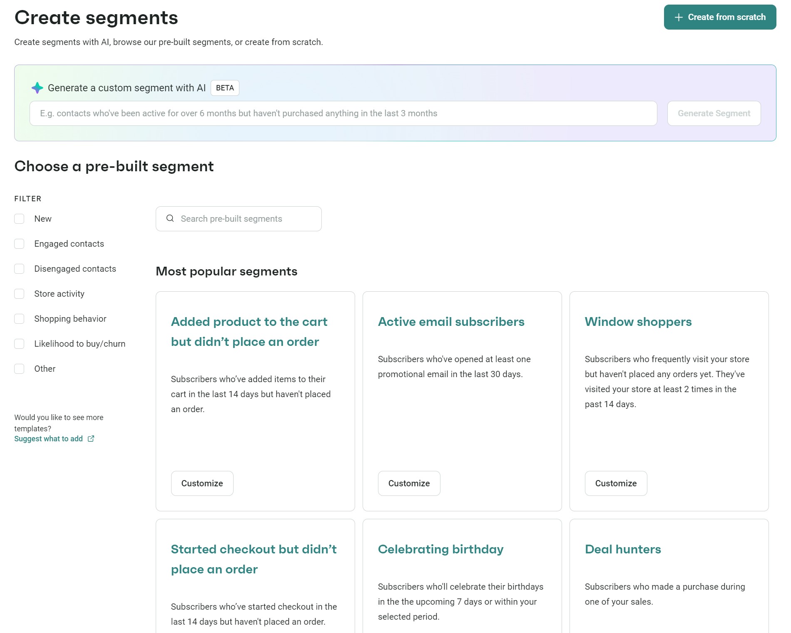Customize the Active email subscribers segment
Viewport: 791px width, 633px height.
click(x=409, y=483)
